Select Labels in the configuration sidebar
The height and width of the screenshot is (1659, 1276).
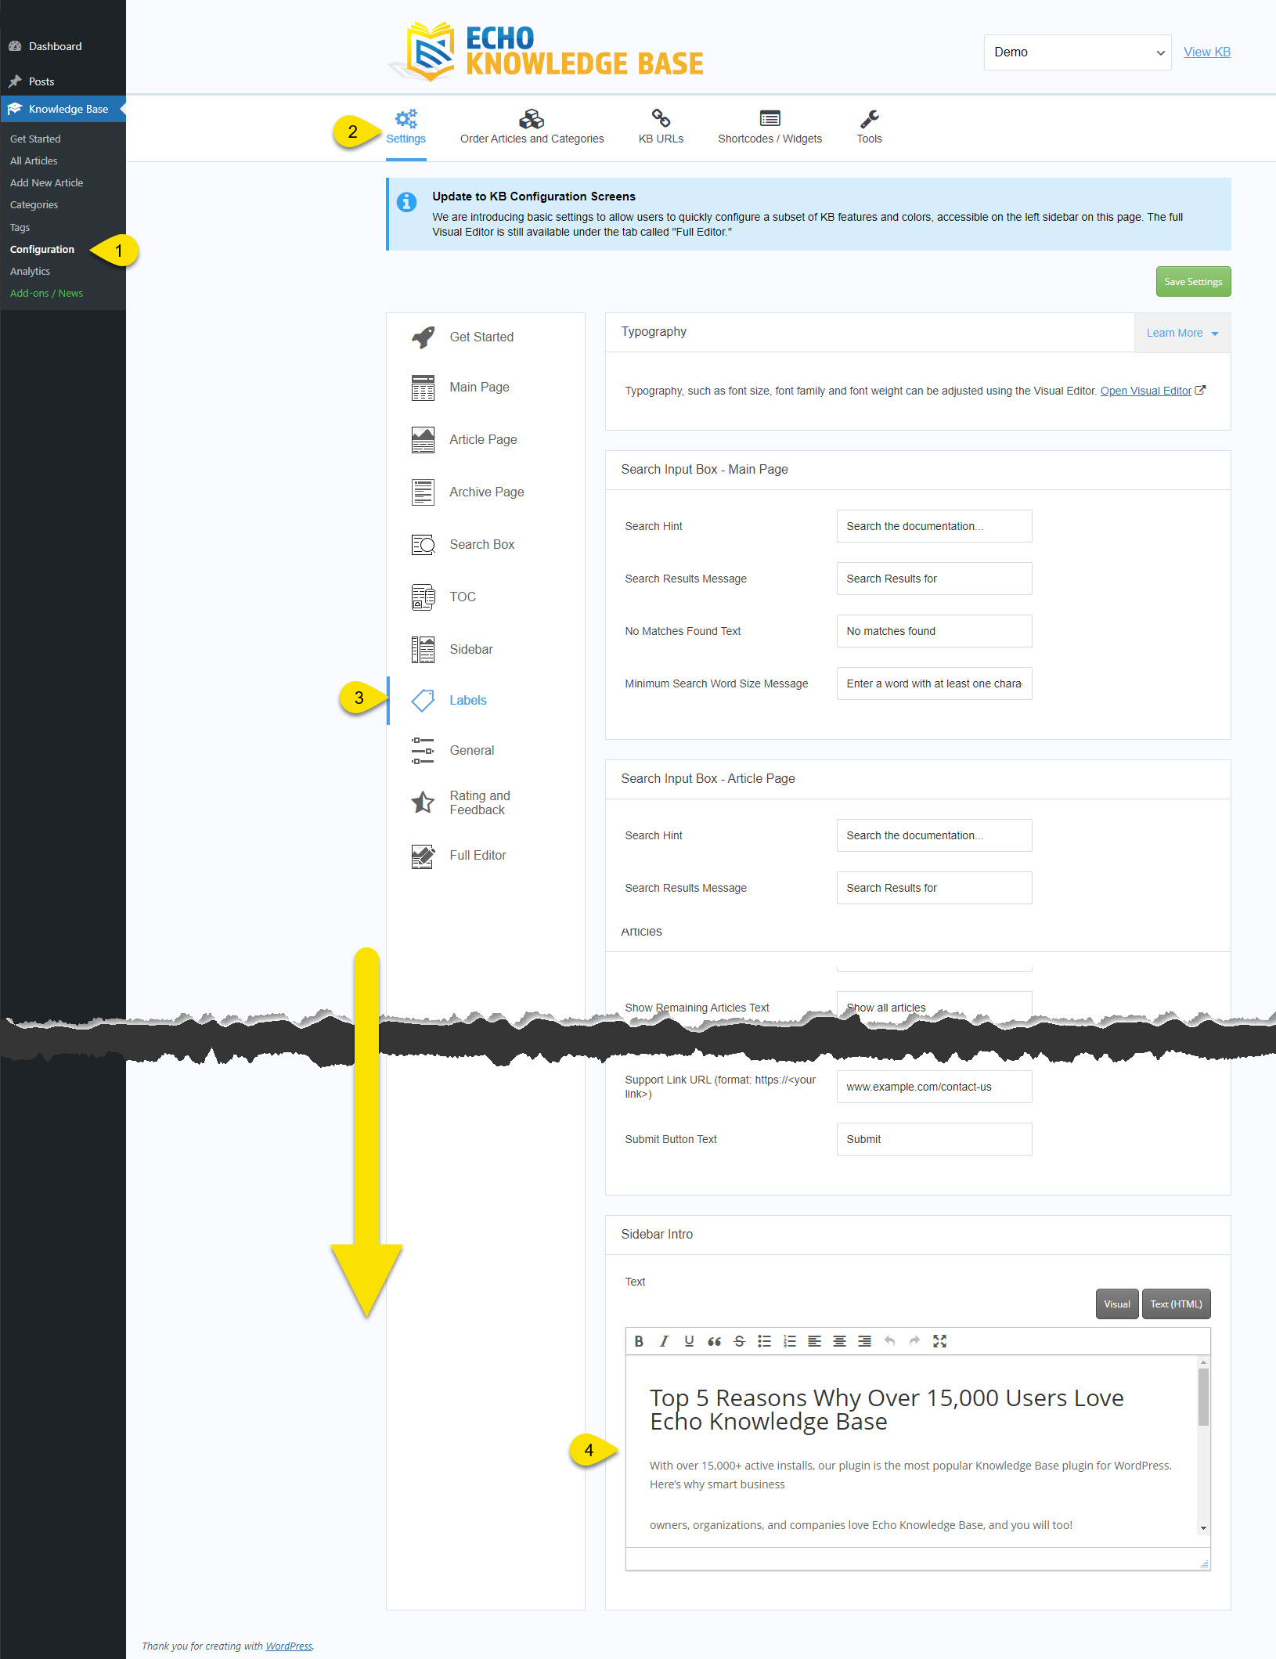click(x=468, y=700)
